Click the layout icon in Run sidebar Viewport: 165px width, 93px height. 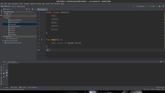pyautogui.click(x=4, y=73)
